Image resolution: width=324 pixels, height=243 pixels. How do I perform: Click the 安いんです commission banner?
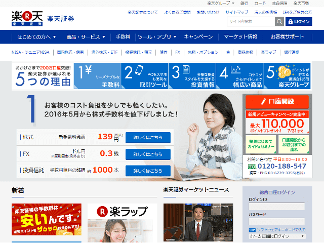pos(47,219)
